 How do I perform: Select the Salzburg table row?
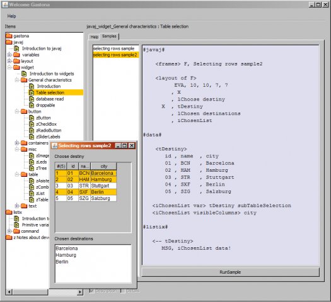(86, 198)
